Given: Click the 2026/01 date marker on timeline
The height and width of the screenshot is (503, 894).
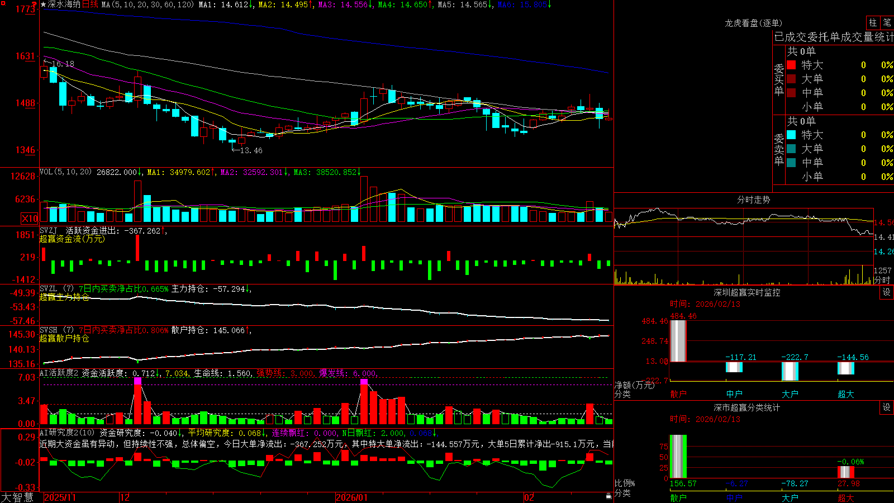Looking at the screenshot, I should tap(352, 497).
